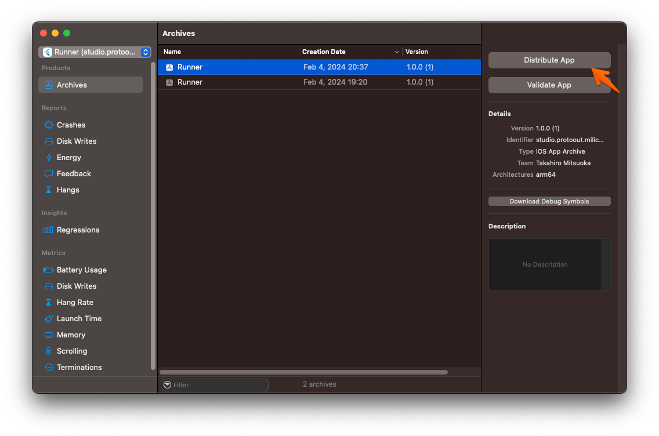The image size is (659, 436).
Task: Click the Battery Usage icon
Action: (x=48, y=270)
